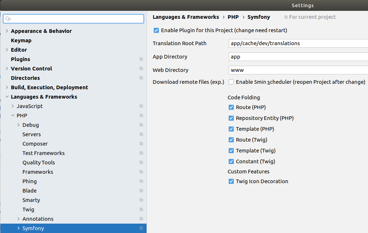This screenshot has height=233, width=368.
Task: Click App Directory input field
Action: [298, 57]
